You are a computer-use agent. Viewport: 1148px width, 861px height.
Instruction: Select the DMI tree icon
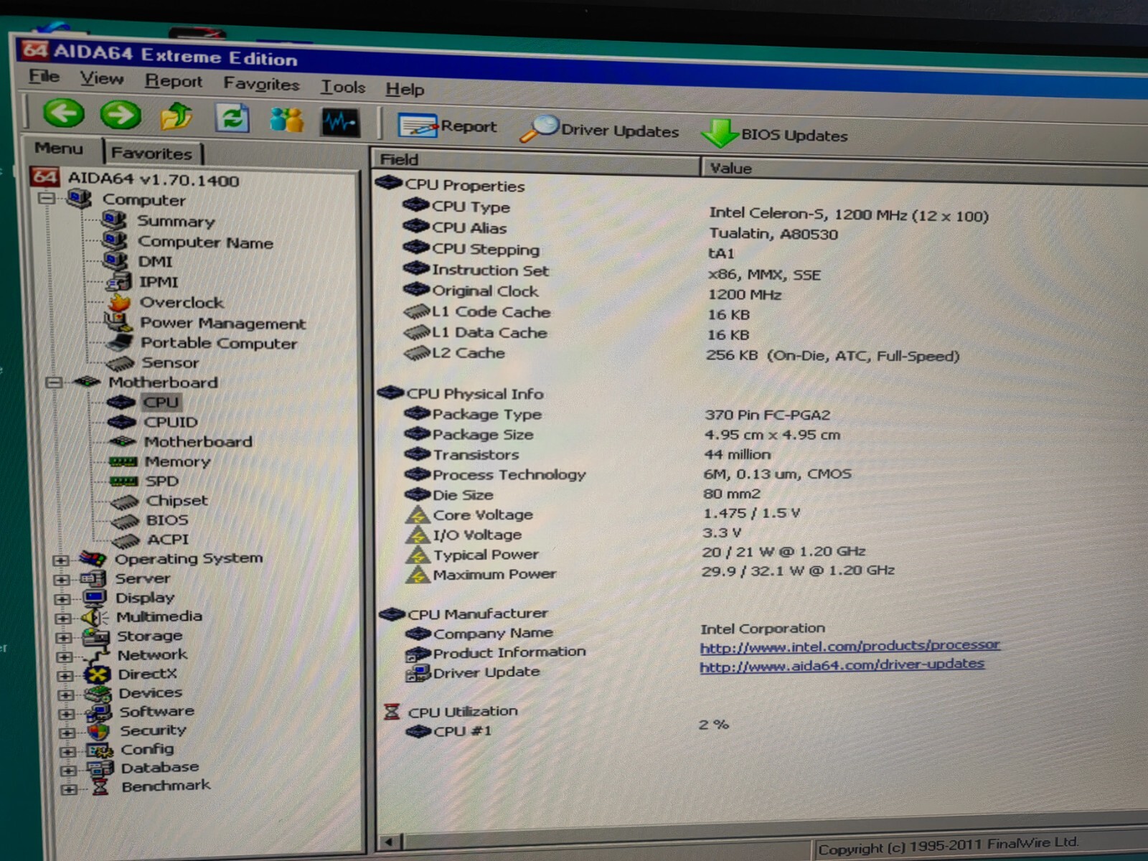[x=116, y=260]
